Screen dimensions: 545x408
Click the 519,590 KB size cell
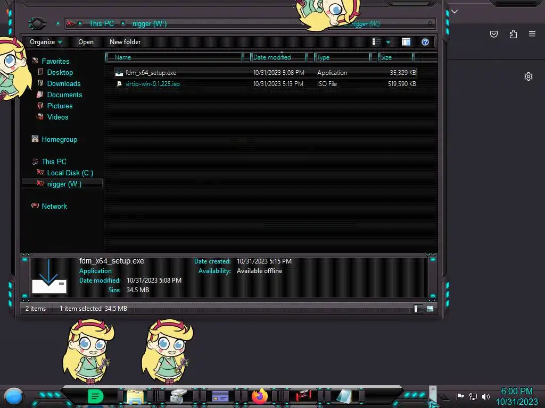[x=402, y=83]
